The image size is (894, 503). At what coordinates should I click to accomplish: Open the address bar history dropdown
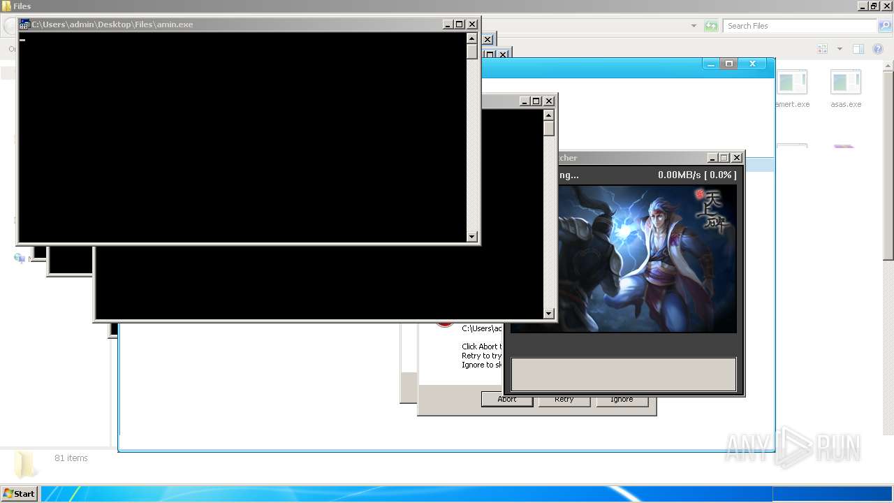(694, 26)
